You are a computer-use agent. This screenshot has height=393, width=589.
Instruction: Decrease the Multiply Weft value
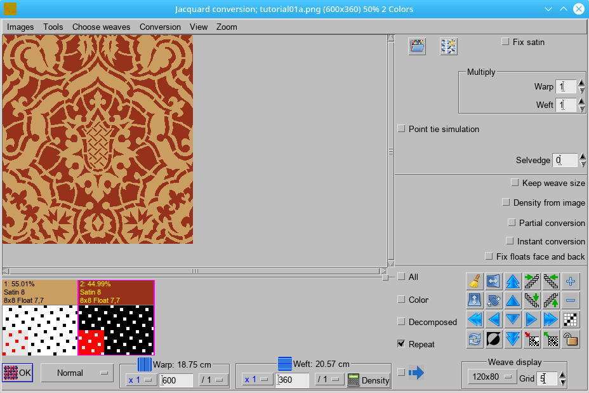581,109
